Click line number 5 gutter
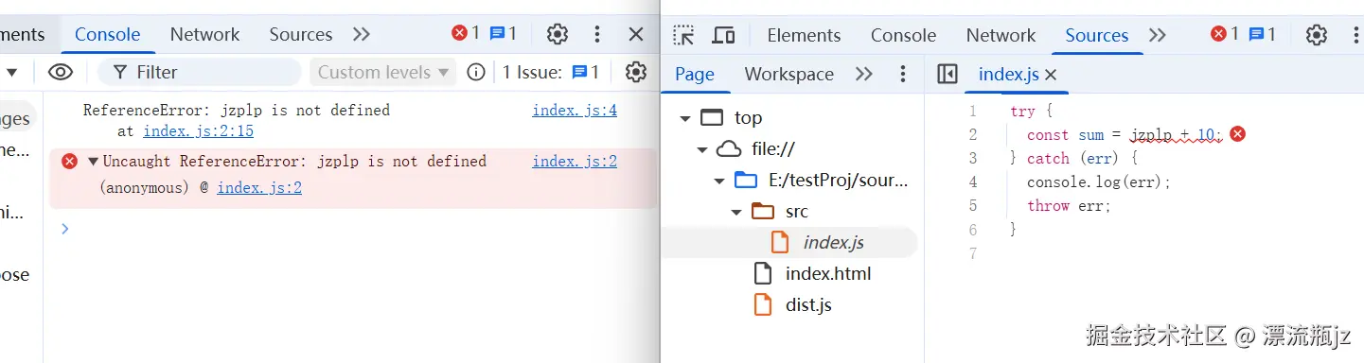This screenshot has width=1364, height=363. [x=973, y=206]
